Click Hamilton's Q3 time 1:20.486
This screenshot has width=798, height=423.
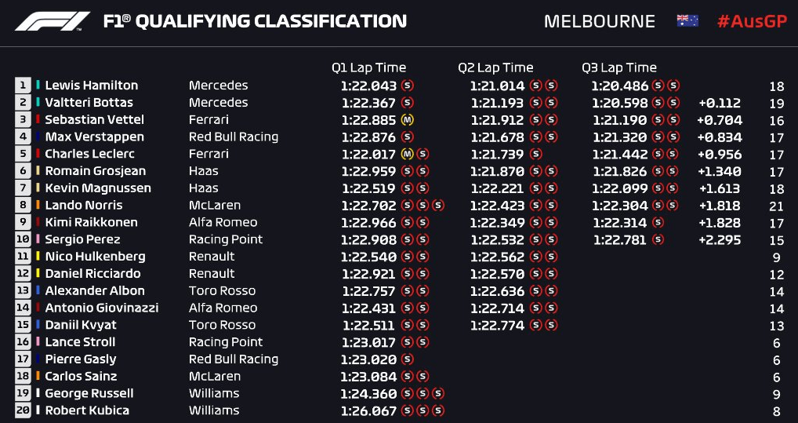click(x=620, y=86)
